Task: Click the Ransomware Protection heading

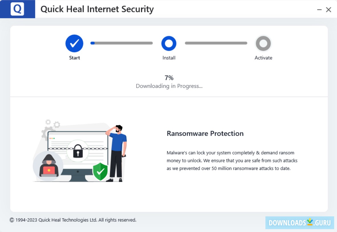Action: 205,133
